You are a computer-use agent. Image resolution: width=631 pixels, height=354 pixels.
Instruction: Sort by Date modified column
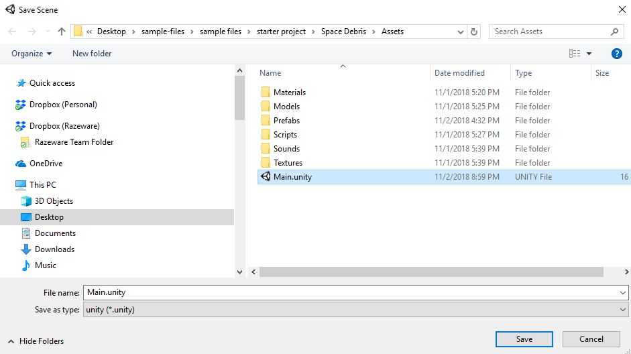pos(459,73)
